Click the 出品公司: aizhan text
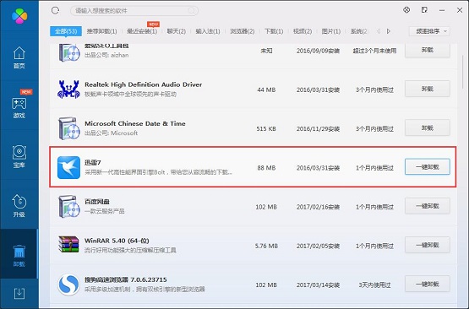This screenshot has width=469, height=309. coord(106,55)
